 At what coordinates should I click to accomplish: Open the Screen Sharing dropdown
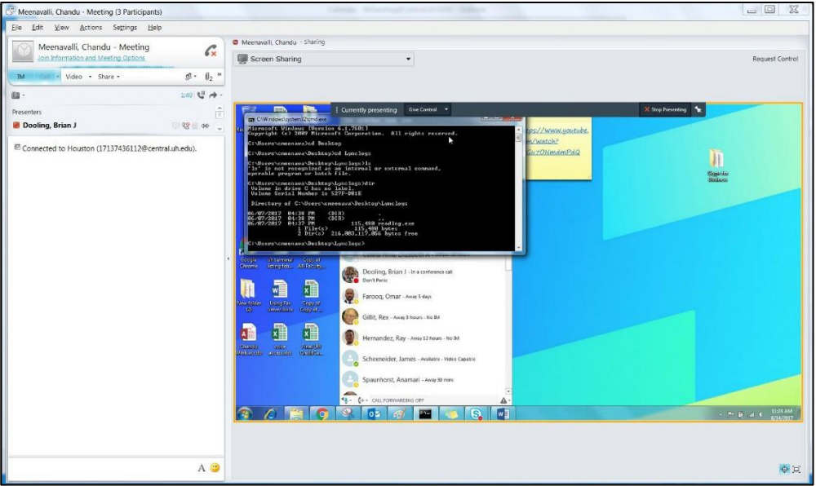324,60
